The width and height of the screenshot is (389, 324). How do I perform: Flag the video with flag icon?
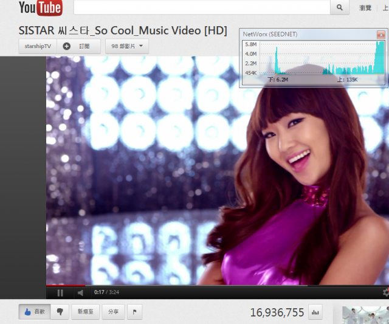pyautogui.click(x=135, y=312)
